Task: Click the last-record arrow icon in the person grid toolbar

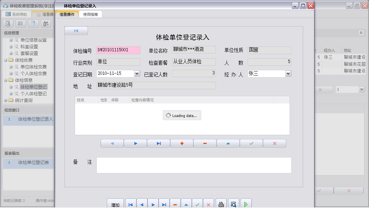Action: pos(158,143)
